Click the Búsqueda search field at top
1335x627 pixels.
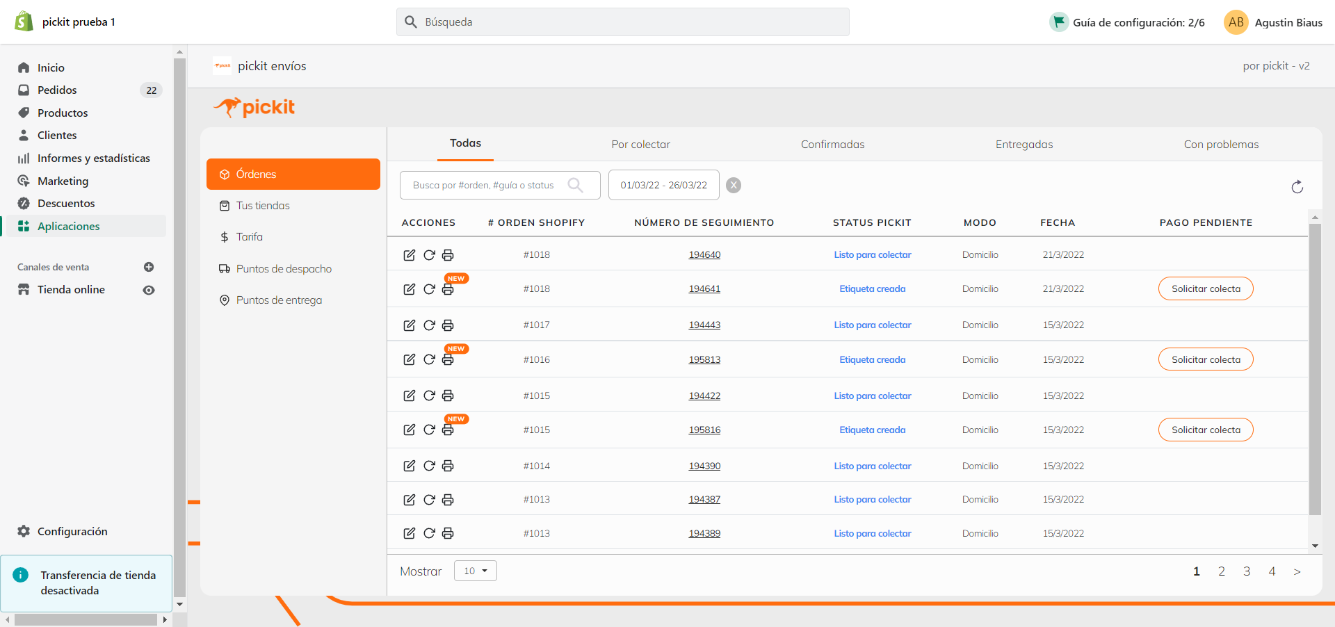(x=622, y=22)
